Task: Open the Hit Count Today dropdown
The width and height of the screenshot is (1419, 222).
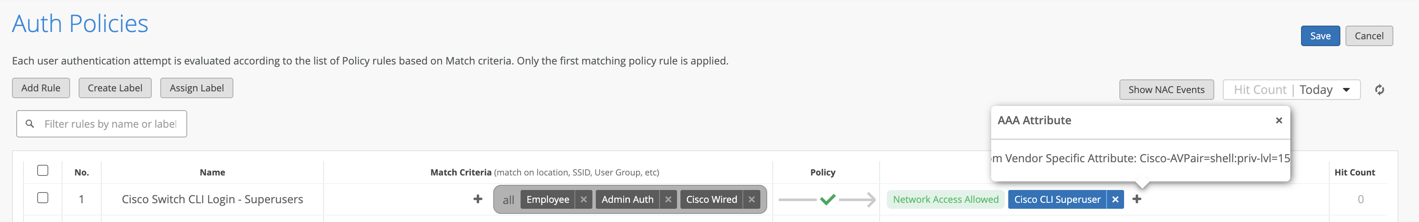Action: 1291,90
